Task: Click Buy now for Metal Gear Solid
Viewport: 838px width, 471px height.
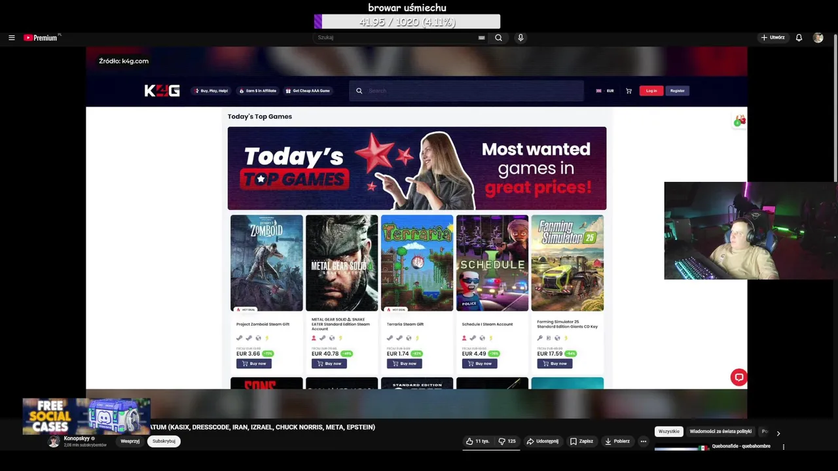Action: click(x=329, y=364)
